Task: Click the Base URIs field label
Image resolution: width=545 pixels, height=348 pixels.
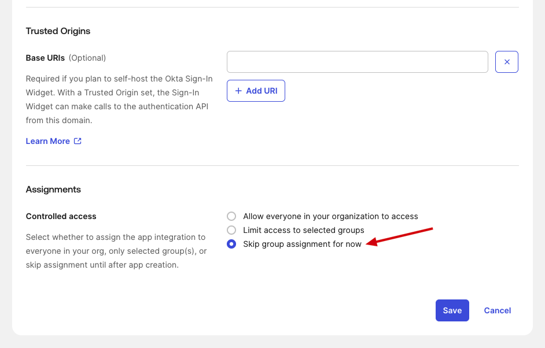Action: pyautogui.click(x=45, y=58)
